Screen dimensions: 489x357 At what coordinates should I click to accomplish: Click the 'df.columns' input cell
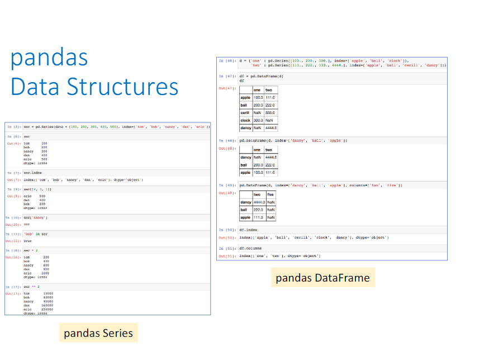pyautogui.click(x=343, y=249)
